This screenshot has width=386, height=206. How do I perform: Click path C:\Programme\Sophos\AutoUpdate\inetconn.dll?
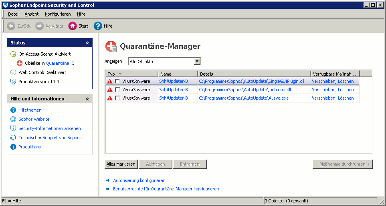(245, 90)
